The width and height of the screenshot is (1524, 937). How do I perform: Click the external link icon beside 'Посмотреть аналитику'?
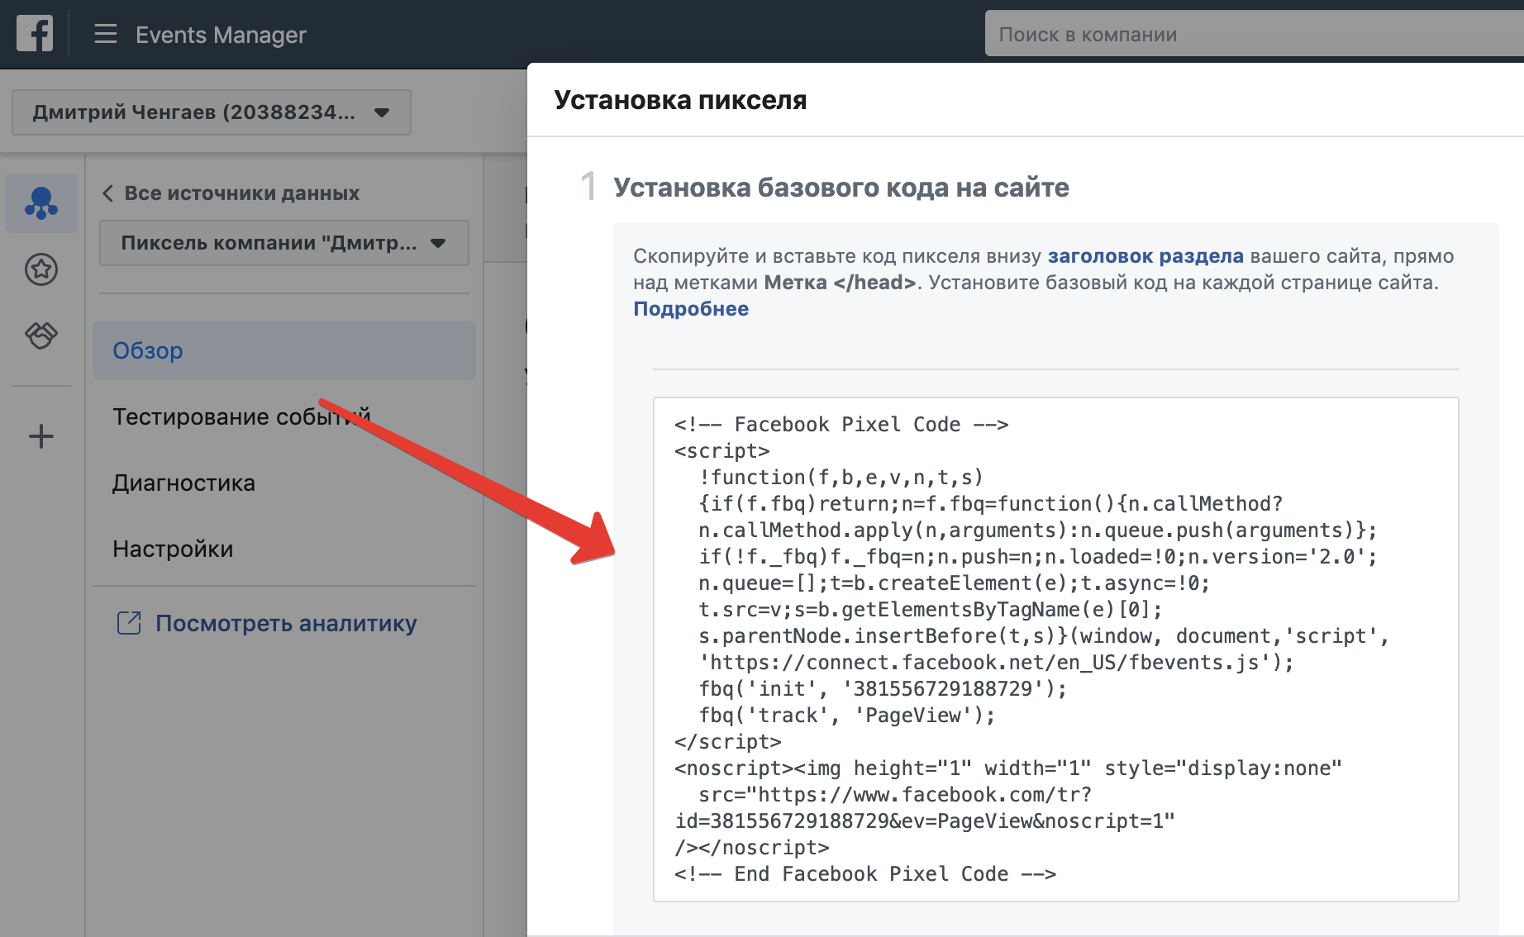(x=129, y=623)
